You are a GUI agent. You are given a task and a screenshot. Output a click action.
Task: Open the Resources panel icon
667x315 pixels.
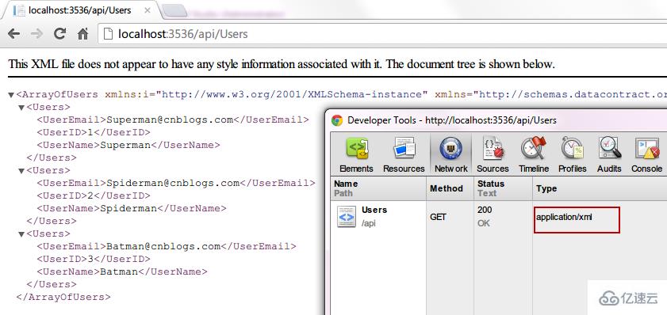click(404, 154)
